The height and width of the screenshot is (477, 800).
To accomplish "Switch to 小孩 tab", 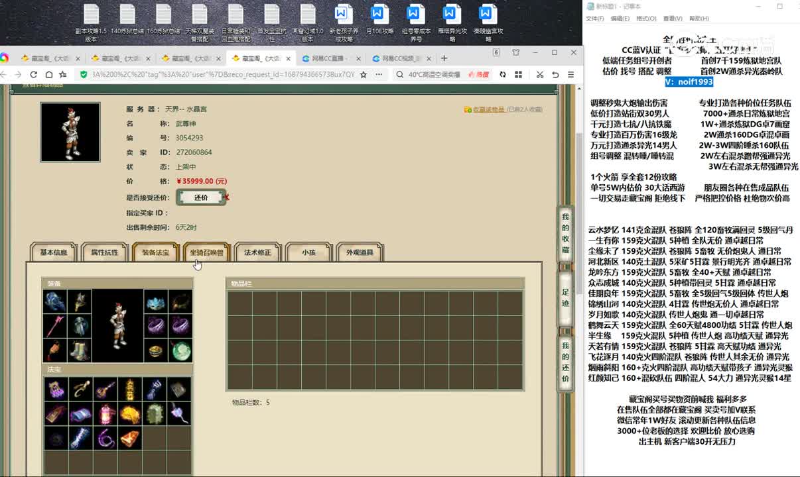I will coord(308,252).
